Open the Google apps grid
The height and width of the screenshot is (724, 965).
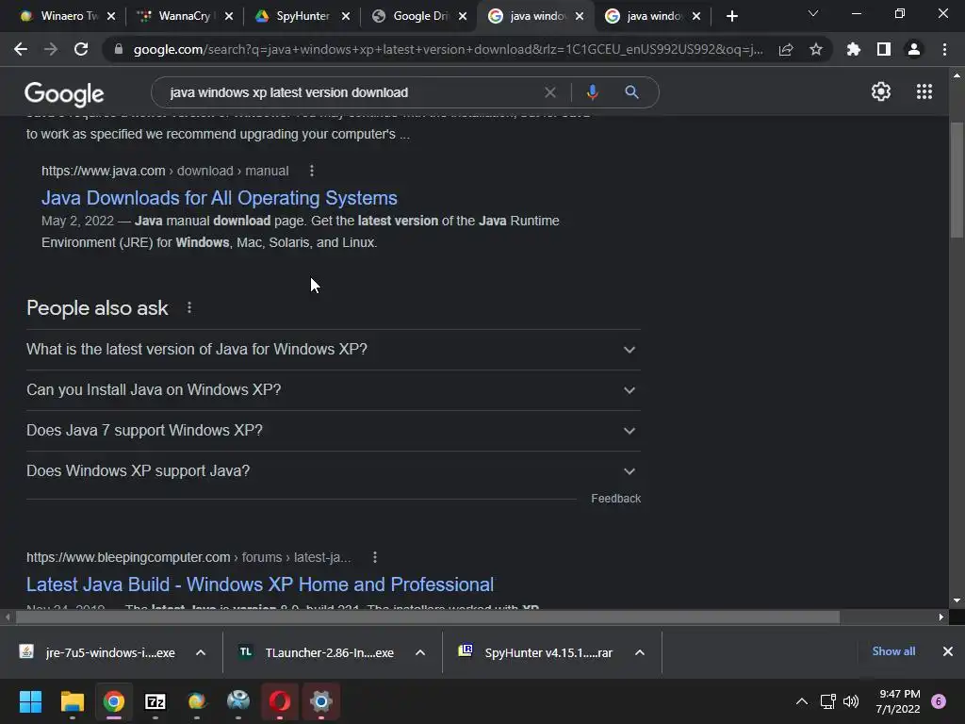click(x=924, y=91)
